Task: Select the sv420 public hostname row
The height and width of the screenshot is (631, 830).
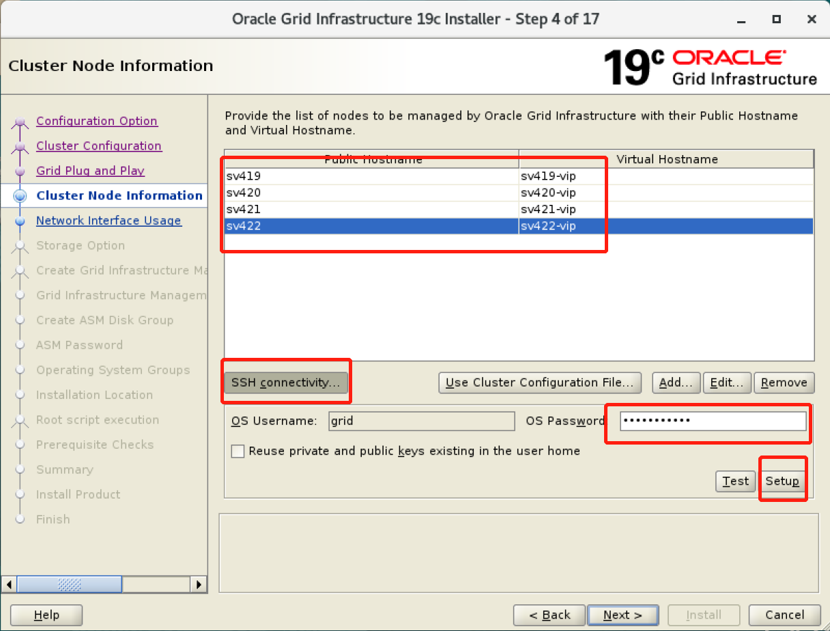Action: tap(372, 193)
